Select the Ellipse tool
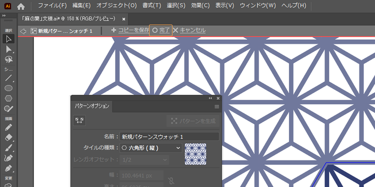The width and height of the screenshot is (375, 187). (x=8, y=88)
